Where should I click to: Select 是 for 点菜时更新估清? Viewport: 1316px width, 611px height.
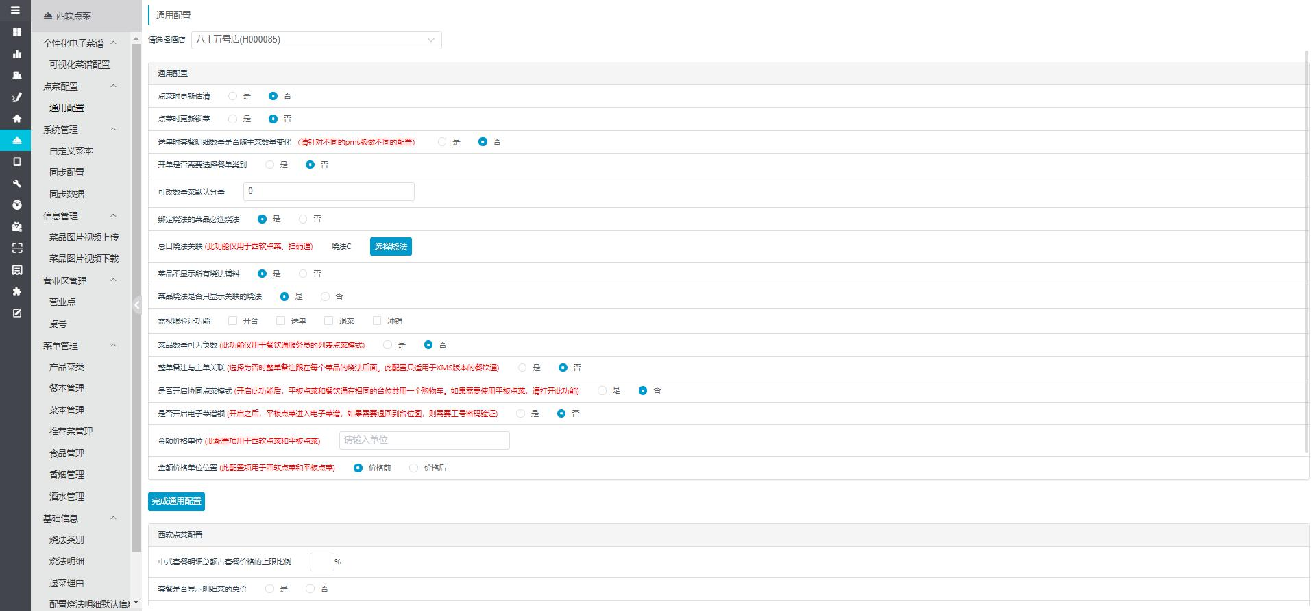[x=233, y=96]
